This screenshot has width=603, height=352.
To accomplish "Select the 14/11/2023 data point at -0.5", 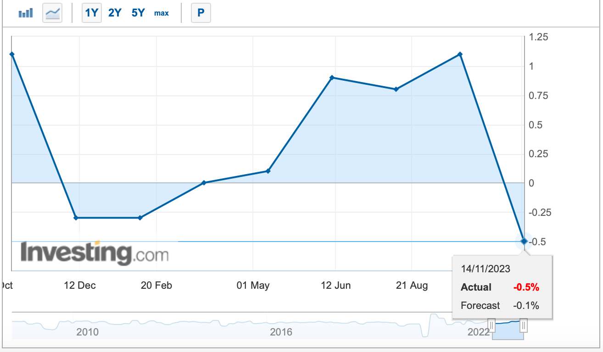I will tap(524, 241).
